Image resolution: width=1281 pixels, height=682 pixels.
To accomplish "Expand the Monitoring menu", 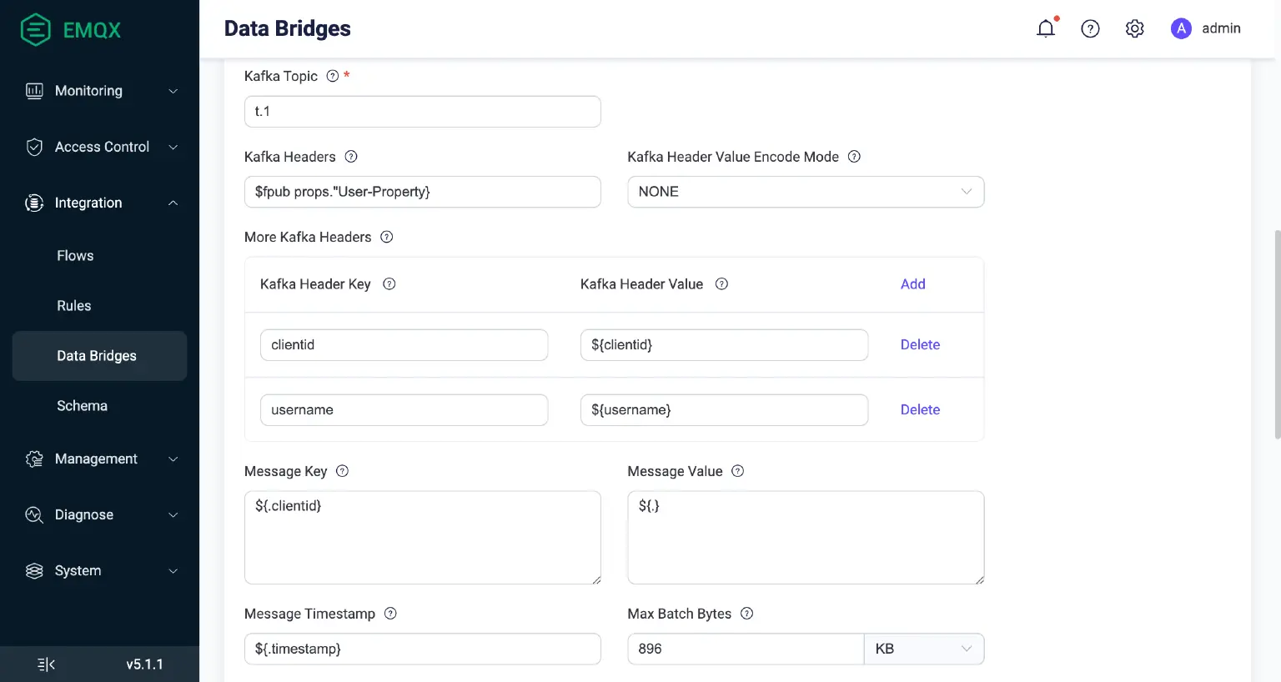I will pyautogui.click(x=100, y=91).
